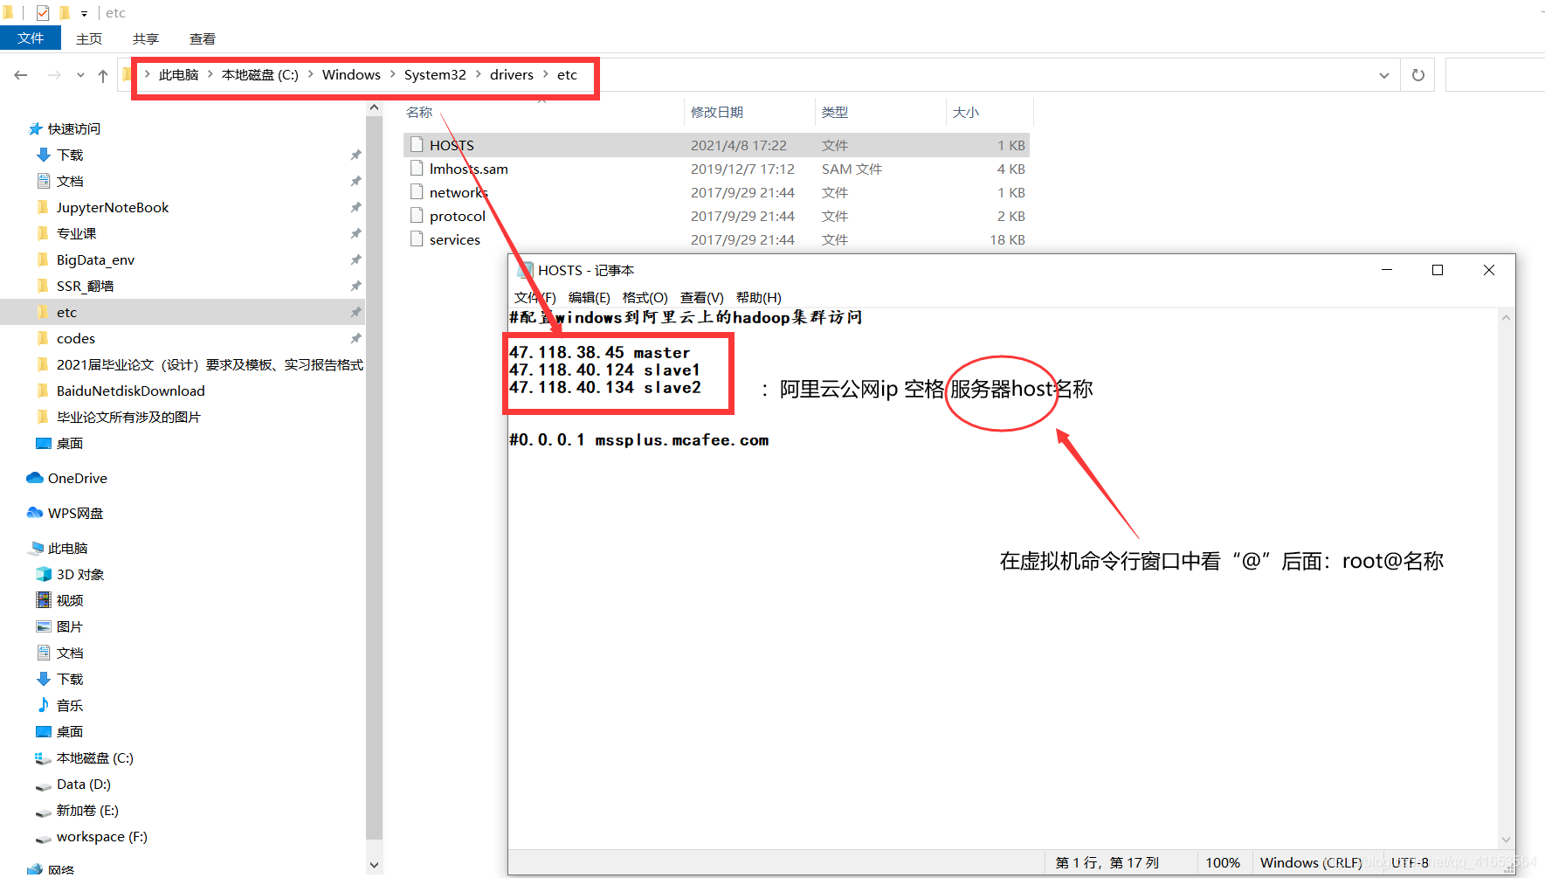Expand the address bar history dropdown
The width and height of the screenshot is (1545, 878).
pyautogui.click(x=1384, y=75)
